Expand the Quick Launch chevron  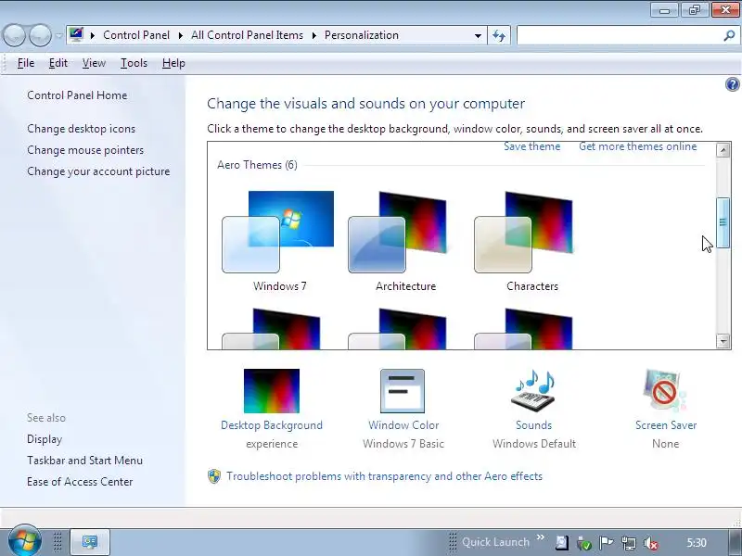[541, 537]
